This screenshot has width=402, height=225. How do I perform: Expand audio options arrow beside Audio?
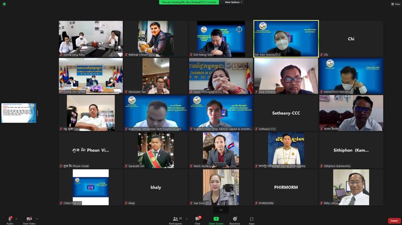pos(16,219)
